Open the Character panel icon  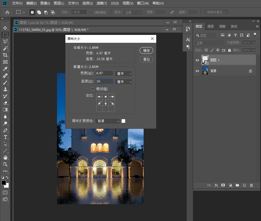click(x=188, y=40)
